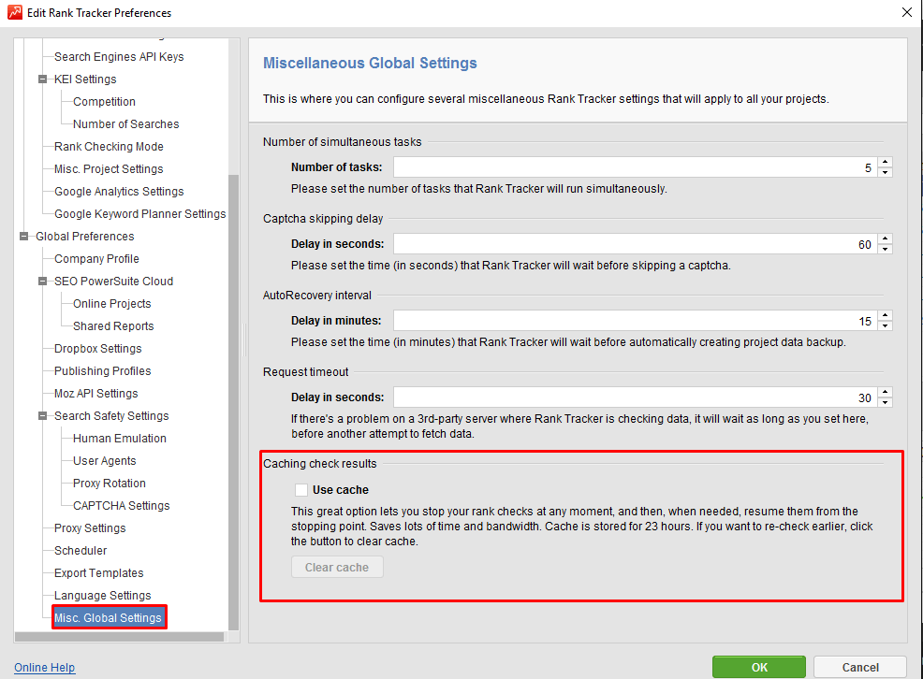Open CAPTCHA Settings
Viewport: 923px width, 679px height.
tap(122, 506)
